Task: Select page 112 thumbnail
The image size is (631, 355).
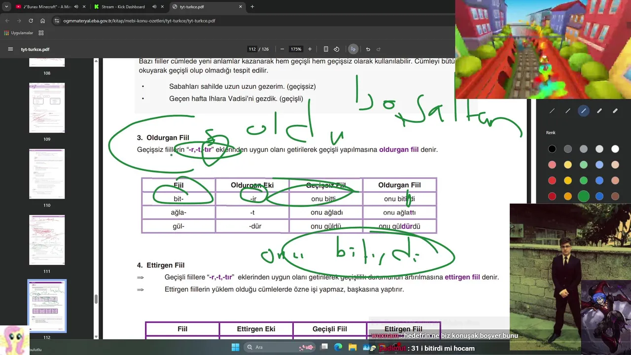Action: coord(47,306)
